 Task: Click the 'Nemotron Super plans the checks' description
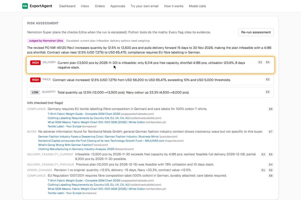[x=119, y=32]
